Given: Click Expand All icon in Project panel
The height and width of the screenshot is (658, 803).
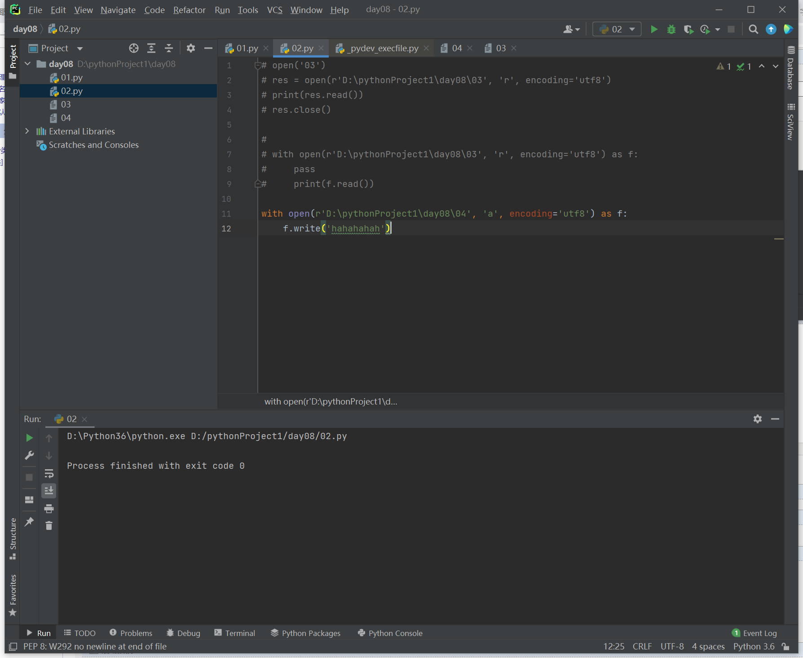Looking at the screenshot, I should (x=151, y=48).
